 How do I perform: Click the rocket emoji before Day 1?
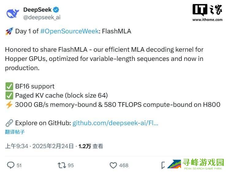pyautogui.click(x=9, y=31)
